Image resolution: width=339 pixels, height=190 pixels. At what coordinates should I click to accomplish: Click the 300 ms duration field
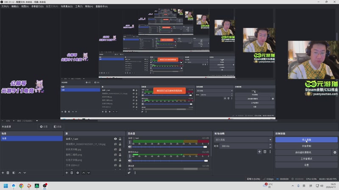coord(245,146)
